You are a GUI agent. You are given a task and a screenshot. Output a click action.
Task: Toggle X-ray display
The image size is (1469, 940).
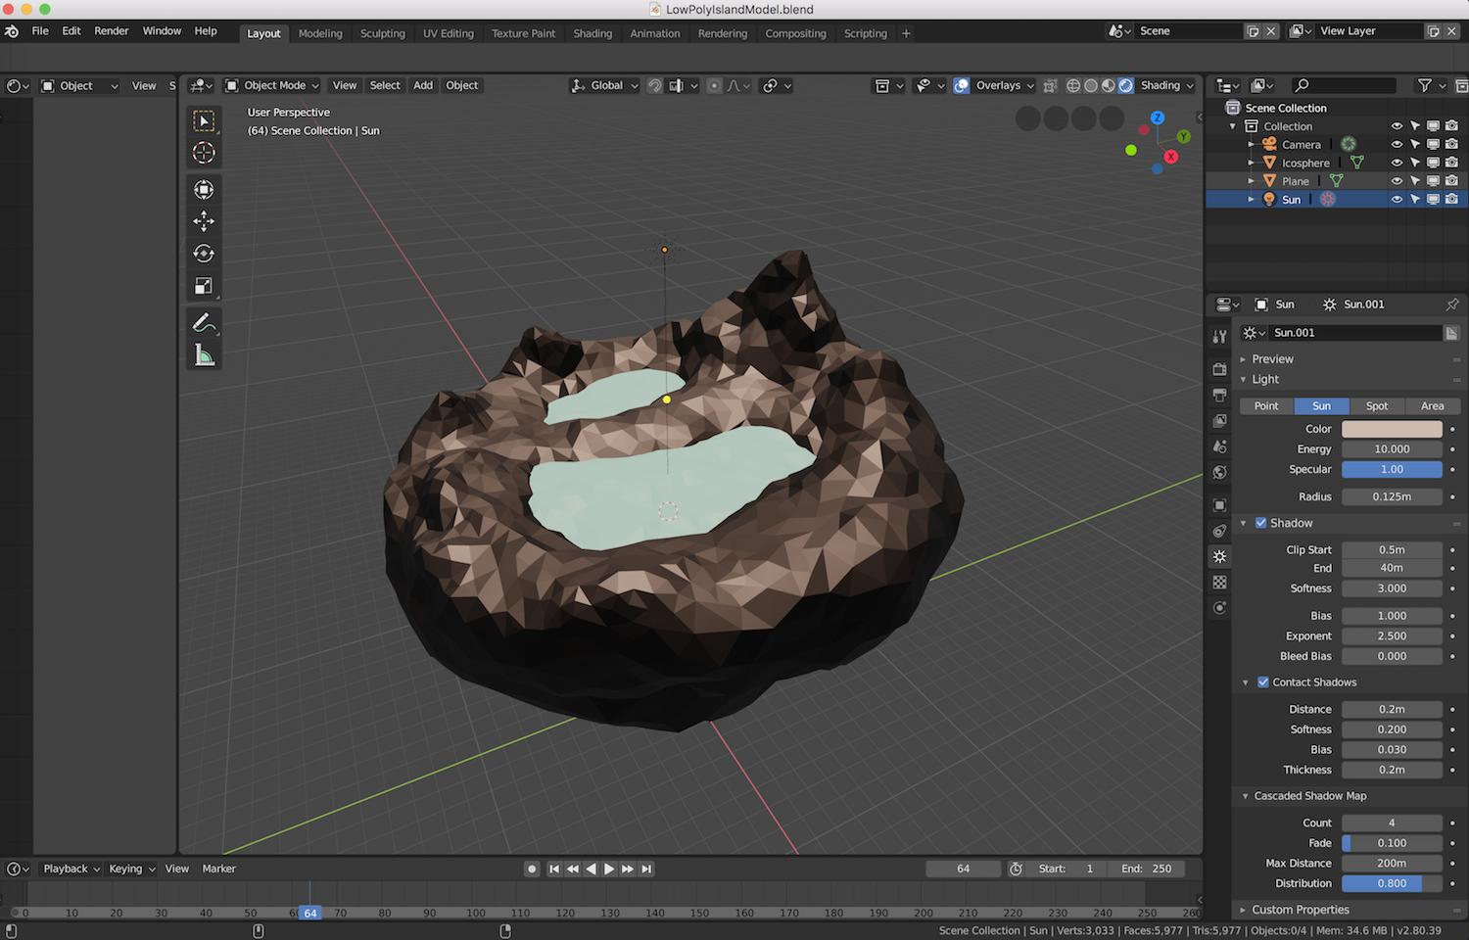1050,85
